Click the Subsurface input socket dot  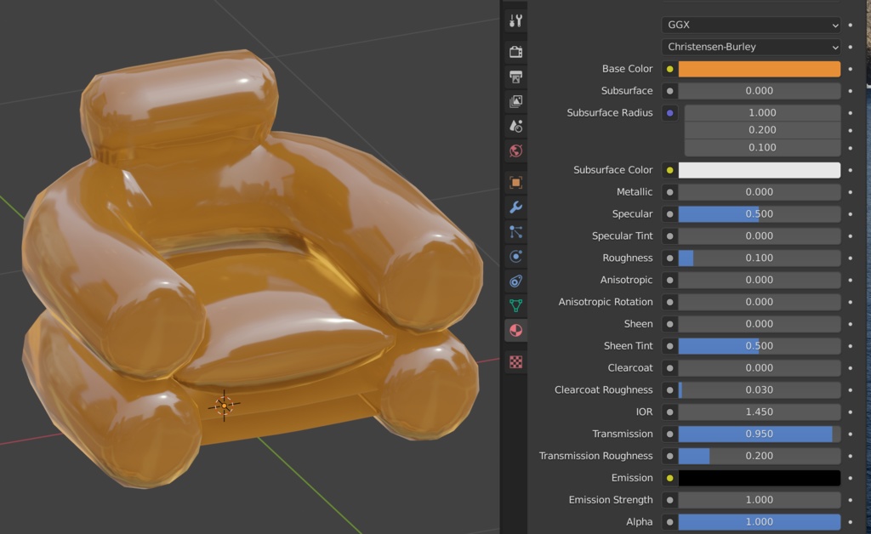click(670, 90)
